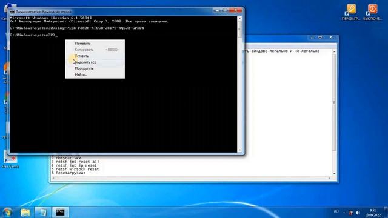Viewport: 388px width, 218px height.
Task: Click Notepad vertical scrollbar down arrow
Action: tap(334, 174)
